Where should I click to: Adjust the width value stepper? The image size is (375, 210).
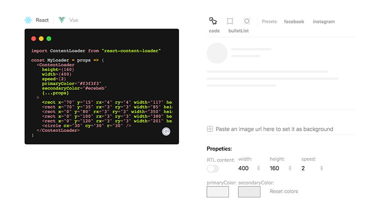pos(258,168)
